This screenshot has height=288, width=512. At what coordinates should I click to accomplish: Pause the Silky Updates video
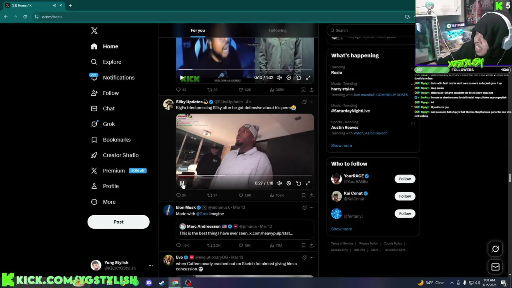pos(182,183)
